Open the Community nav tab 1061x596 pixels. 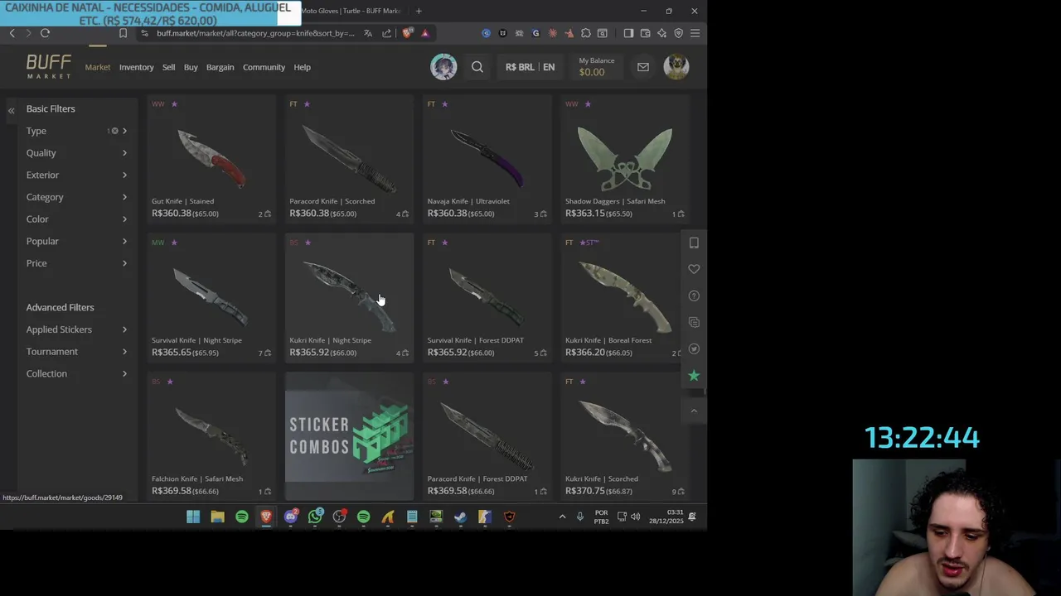click(264, 67)
